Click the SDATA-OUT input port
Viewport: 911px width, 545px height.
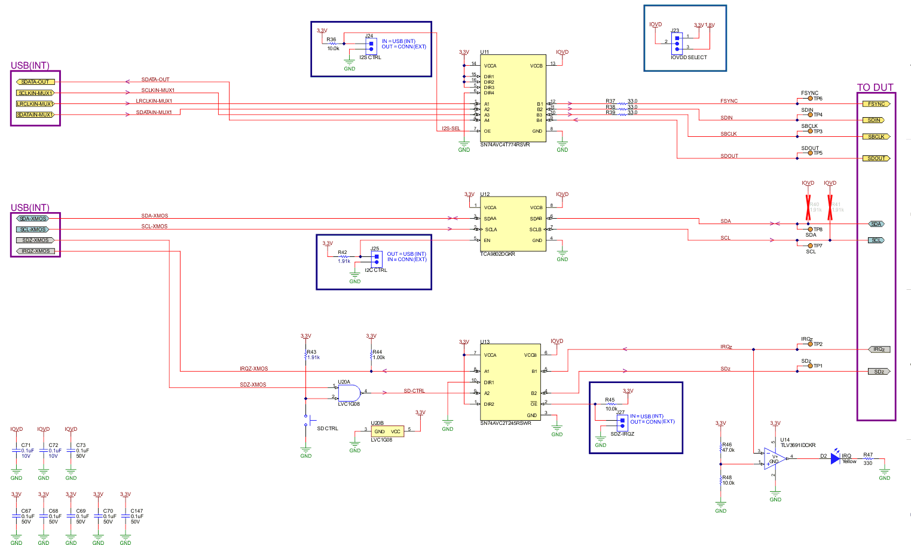coord(35,82)
